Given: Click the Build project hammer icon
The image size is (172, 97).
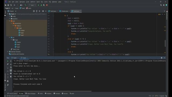Looking at the screenshot, I should point(26,5).
